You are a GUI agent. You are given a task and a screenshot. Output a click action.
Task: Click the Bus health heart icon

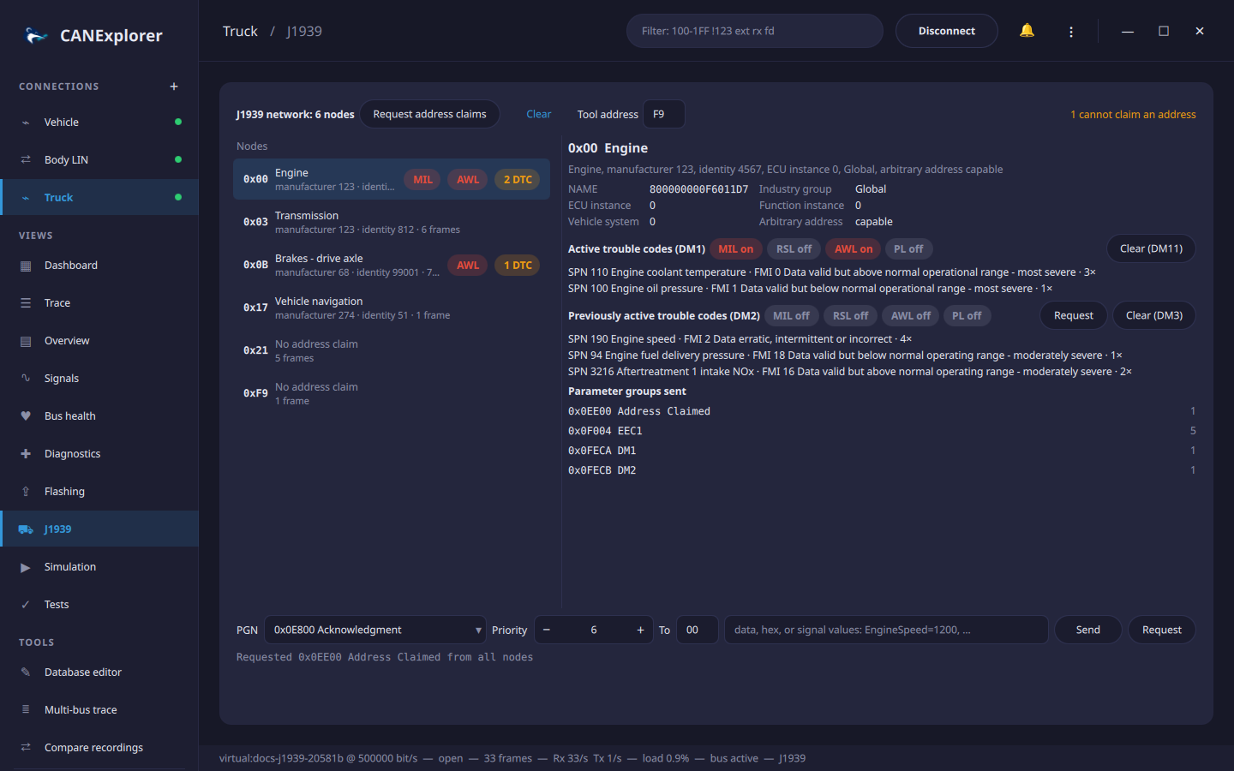pyautogui.click(x=26, y=416)
